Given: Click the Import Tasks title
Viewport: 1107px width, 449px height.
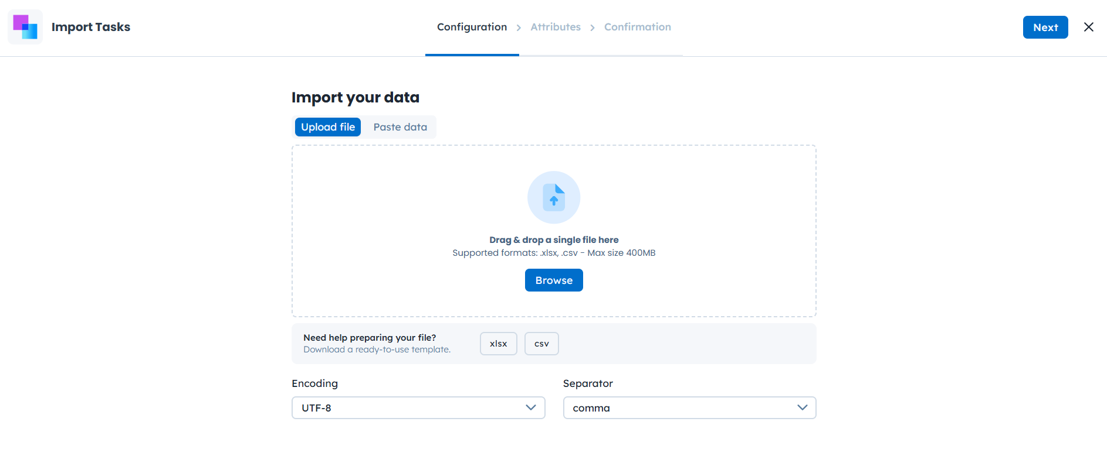Looking at the screenshot, I should pos(91,27).
